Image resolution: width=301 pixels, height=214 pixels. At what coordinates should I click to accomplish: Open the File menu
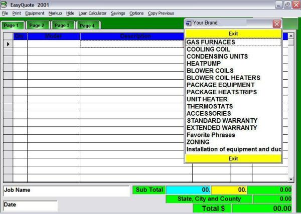[x=5, y=13]
